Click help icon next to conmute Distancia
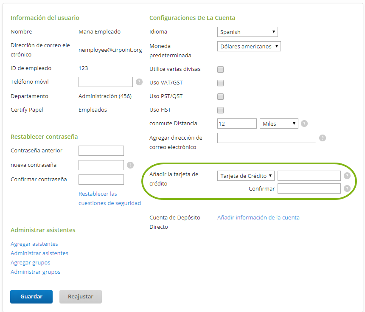 point(304,124)
